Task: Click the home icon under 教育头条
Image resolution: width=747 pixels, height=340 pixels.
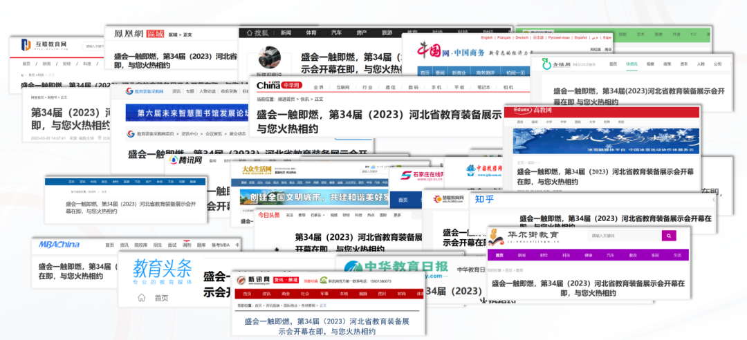Action: click(x=141, y=298)
